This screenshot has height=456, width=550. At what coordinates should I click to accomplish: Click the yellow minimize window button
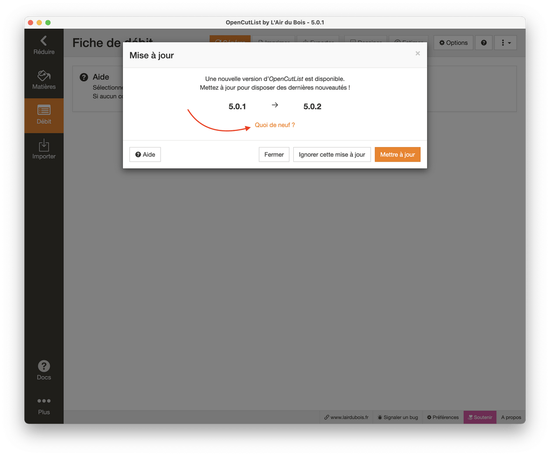(x=39, y=23)
